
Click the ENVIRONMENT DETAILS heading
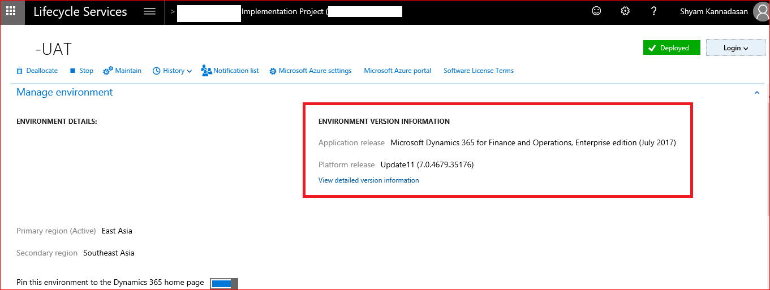click(57, 122)
